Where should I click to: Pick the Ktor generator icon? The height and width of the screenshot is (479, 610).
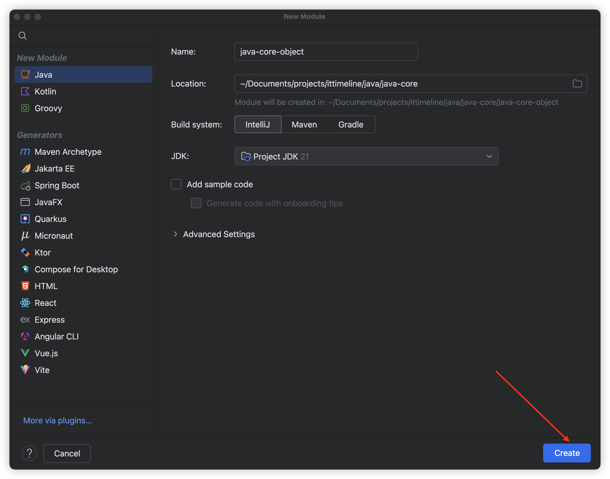click(x=25, y=252)
